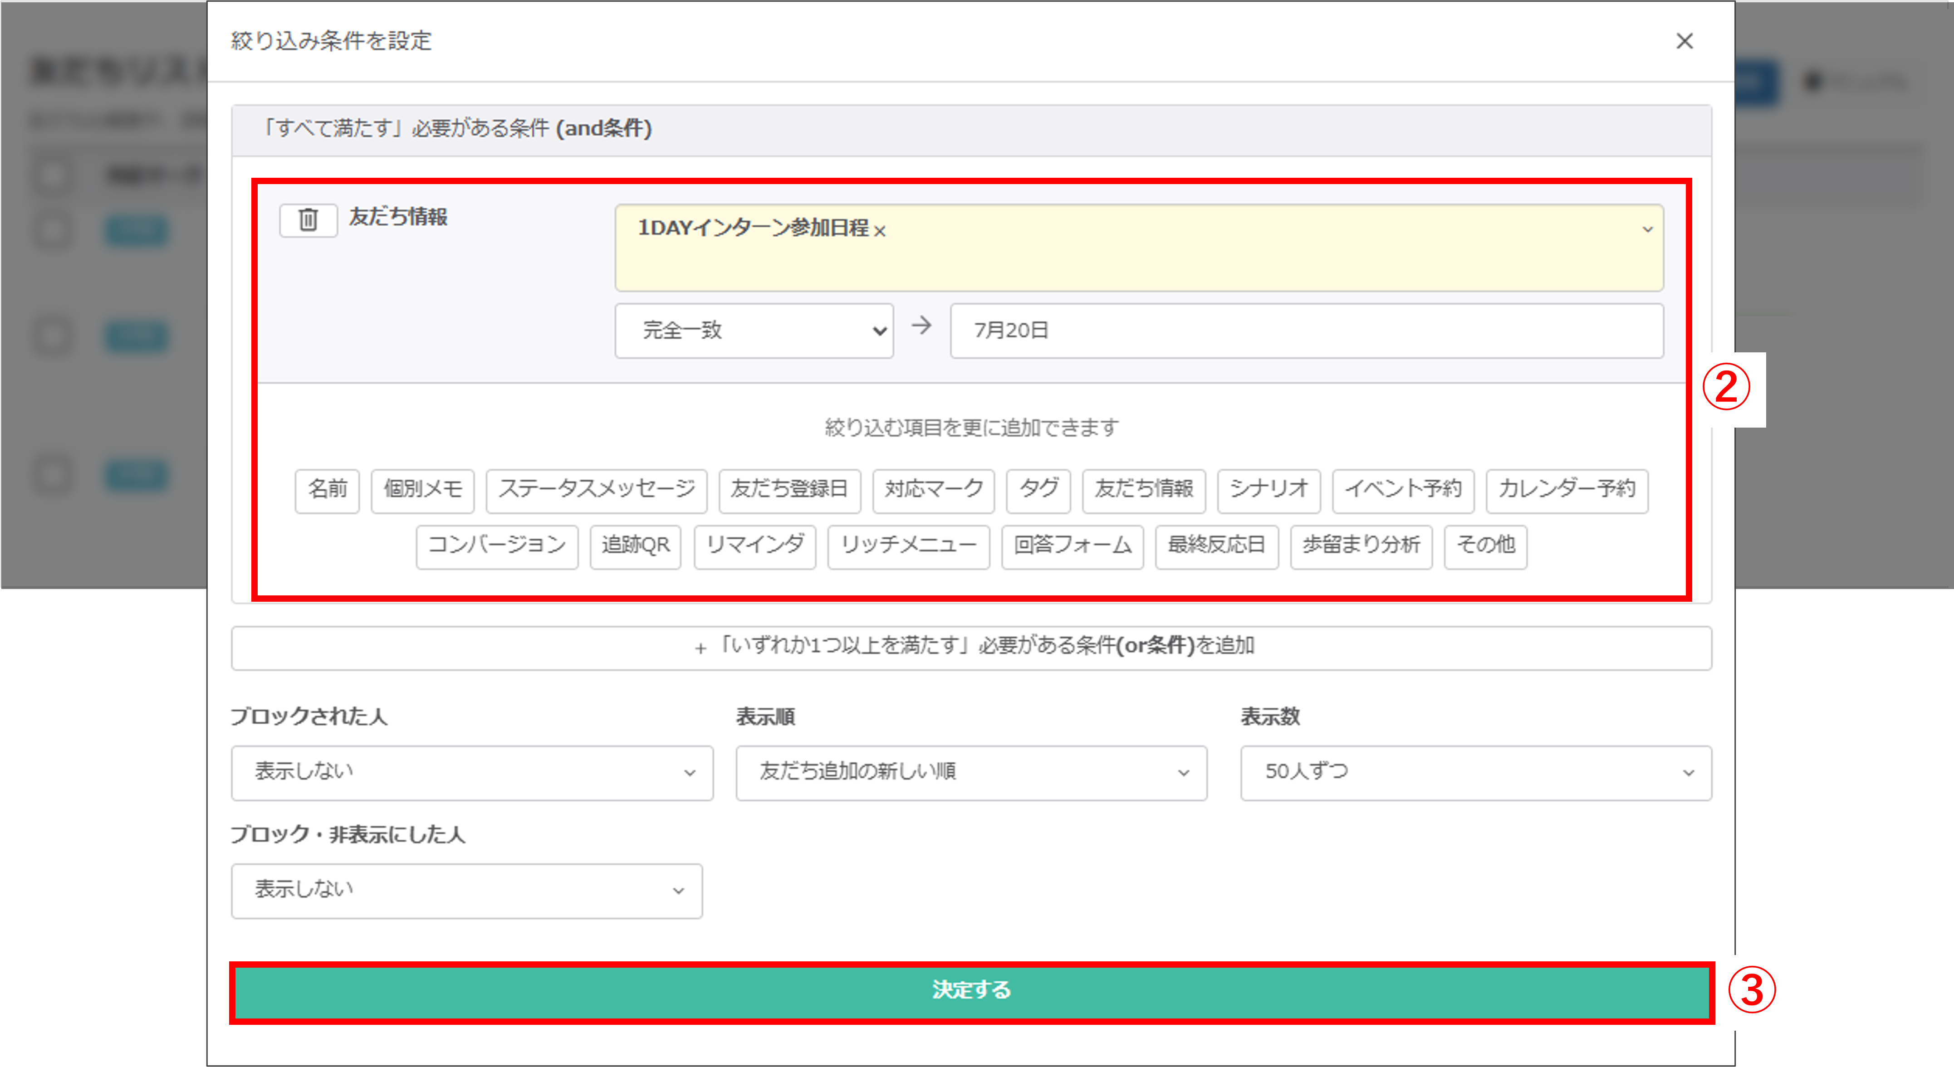Open the ブロックされた人 dropdown
This screenshot has height=1067, width=1954.
472,772
